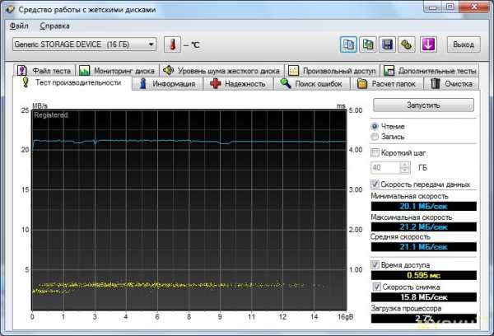Open the Информация tab
The image size is (494, 336).
(168, 83)
